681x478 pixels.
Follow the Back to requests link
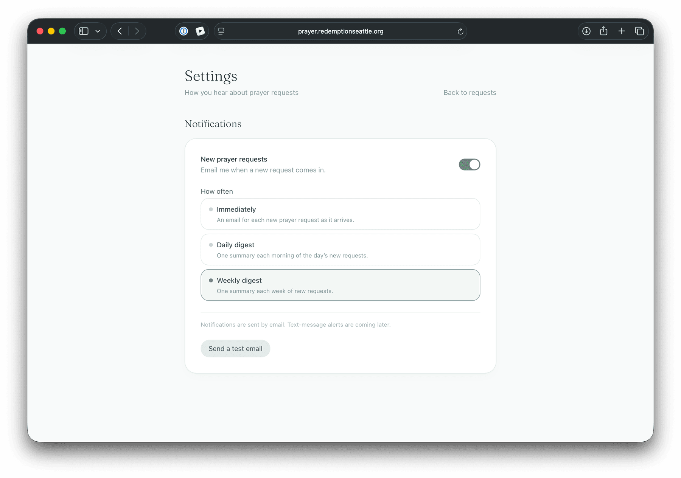(470, 93)
